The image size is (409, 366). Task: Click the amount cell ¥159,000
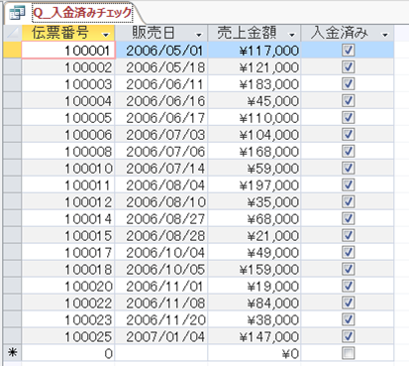coord(255,269)
